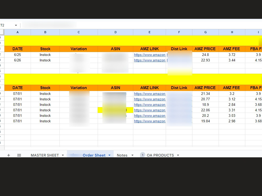Open Amazon link for AMZ price 19.84
This screenshot has height=196, width=262.
click(x=150, y=121)
